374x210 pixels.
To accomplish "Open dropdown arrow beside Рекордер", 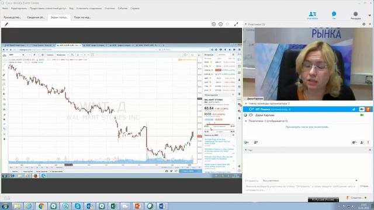I will click(x=370, y=15).
